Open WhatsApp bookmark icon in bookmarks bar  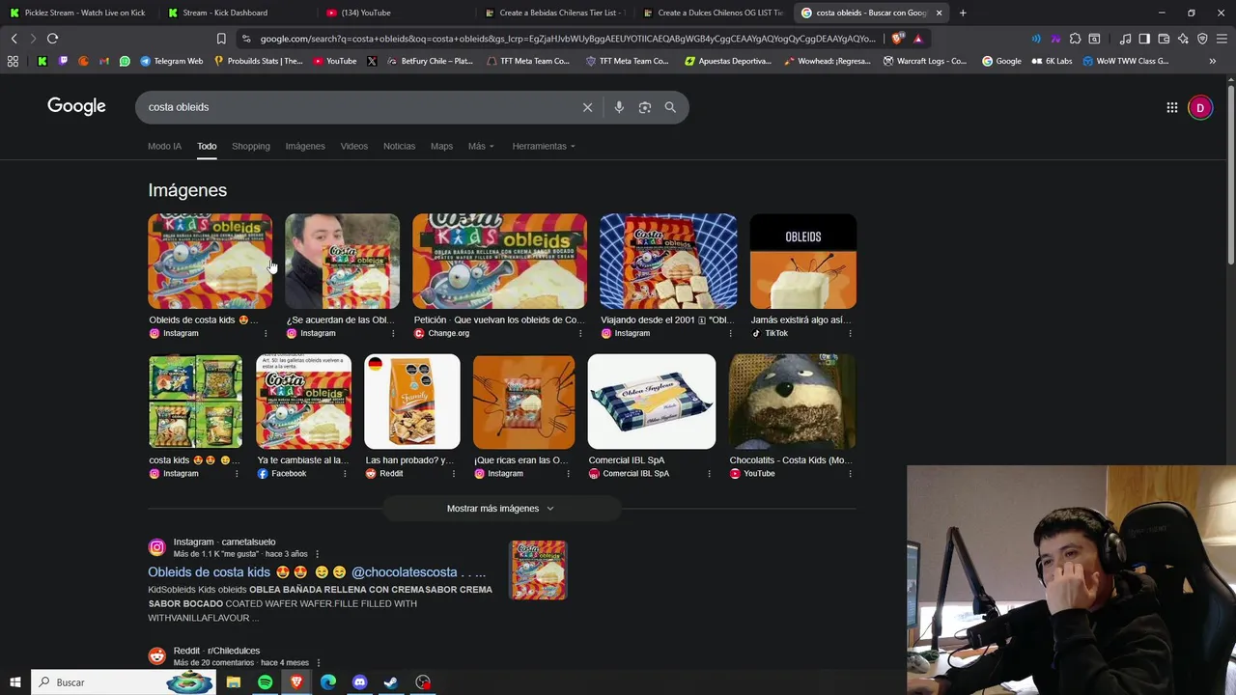tap(125, 61)
